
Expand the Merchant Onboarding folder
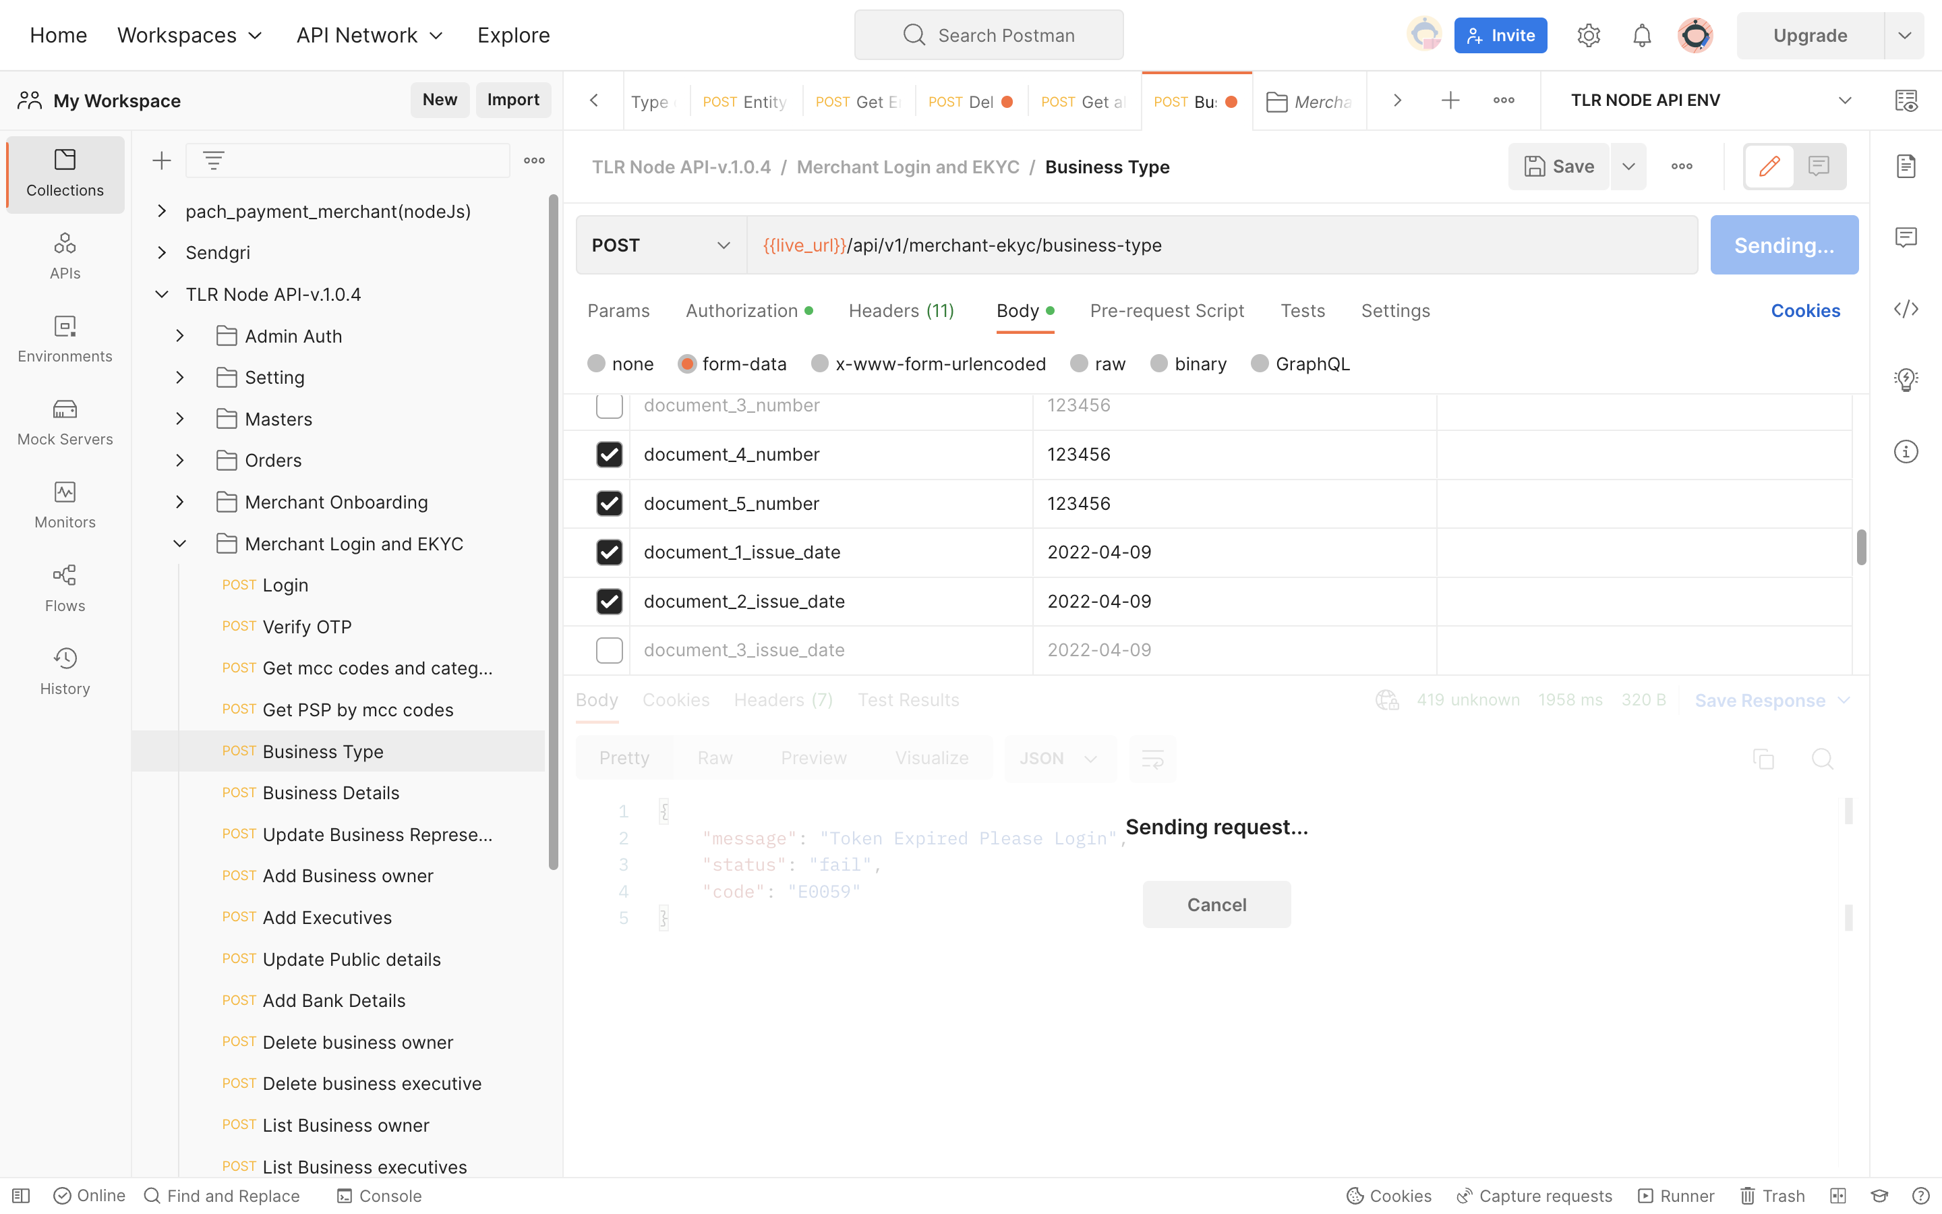[180, 502]
